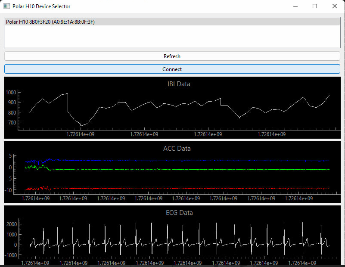Maximize the Polar H10 Device Selector window
This screenshot has height=267, width=345.
[315, 6]
